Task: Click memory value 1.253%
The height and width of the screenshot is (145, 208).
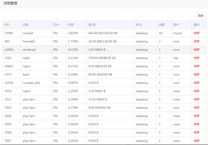Action: click(x=73, y=91)
